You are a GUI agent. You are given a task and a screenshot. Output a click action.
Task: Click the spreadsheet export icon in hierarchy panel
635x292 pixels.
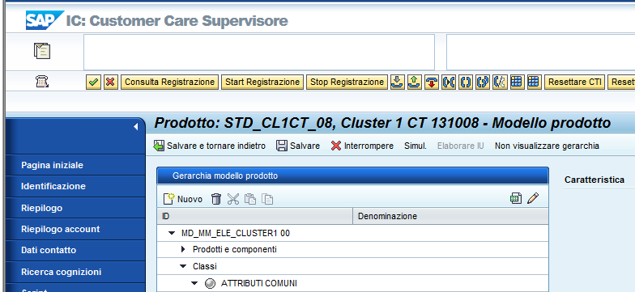[516, 197]
